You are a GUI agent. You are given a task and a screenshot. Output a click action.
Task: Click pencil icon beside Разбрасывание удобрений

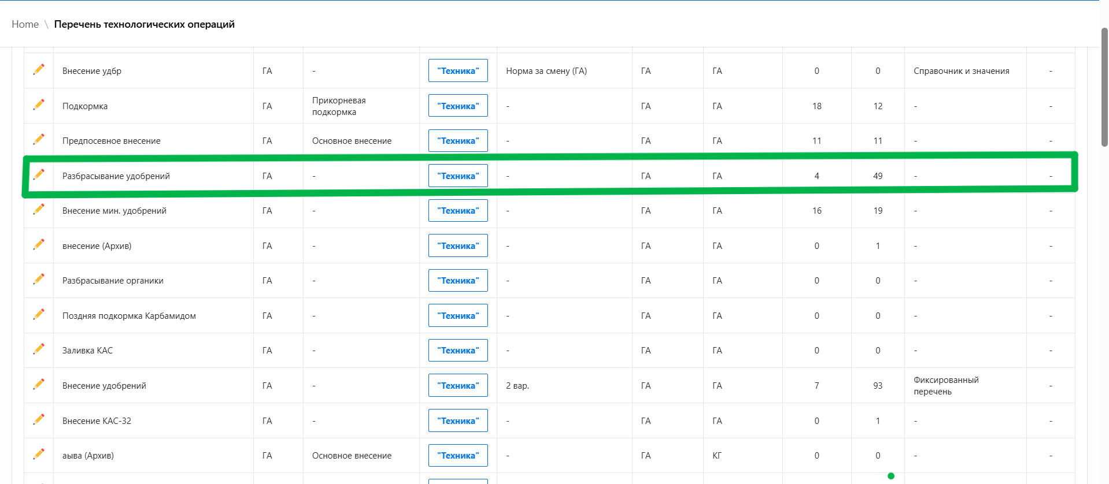pyautogui.click(x=39, y=174)
